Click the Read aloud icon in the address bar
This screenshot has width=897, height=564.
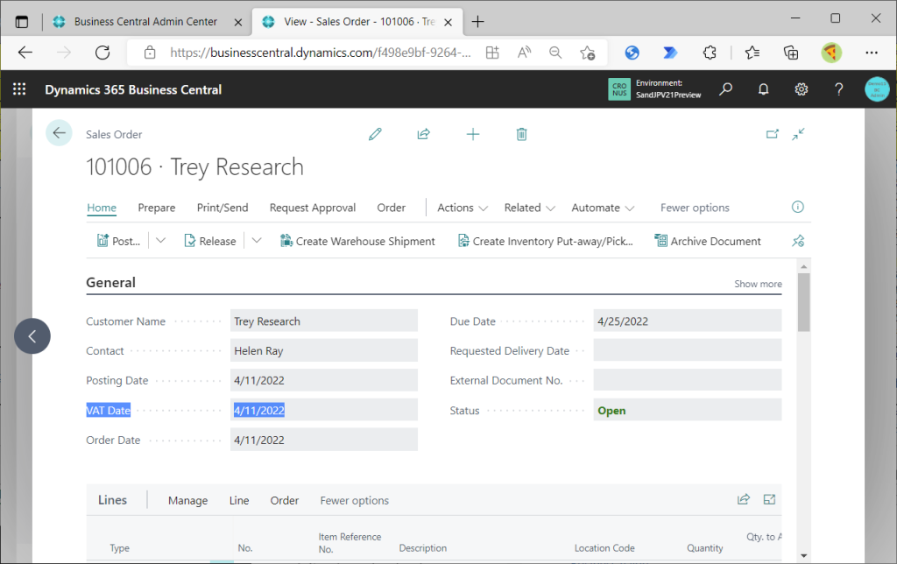tap(524, 53)
